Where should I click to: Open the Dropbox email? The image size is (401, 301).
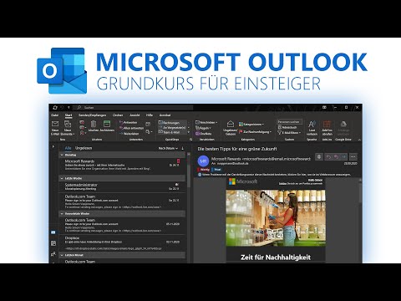coord(122,243)
